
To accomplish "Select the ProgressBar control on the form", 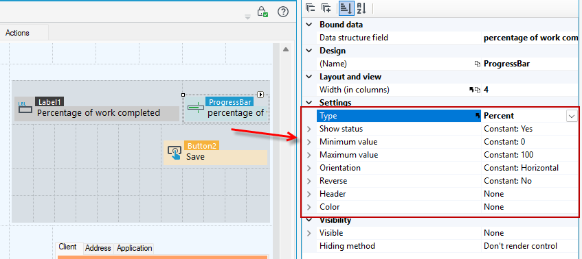I will 225,108.
